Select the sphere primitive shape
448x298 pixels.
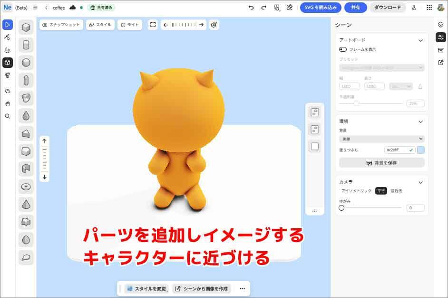coord(26,63)
